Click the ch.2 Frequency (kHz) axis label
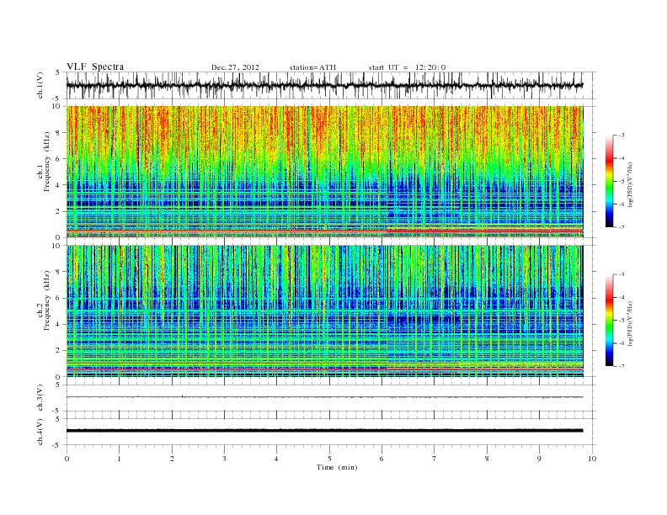 (x=45, y=300)
